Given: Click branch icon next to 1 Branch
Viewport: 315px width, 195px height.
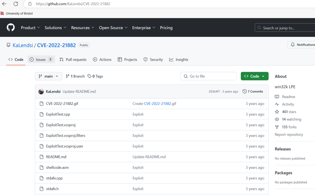Looking at the screenshot, I should click(67, 76).
